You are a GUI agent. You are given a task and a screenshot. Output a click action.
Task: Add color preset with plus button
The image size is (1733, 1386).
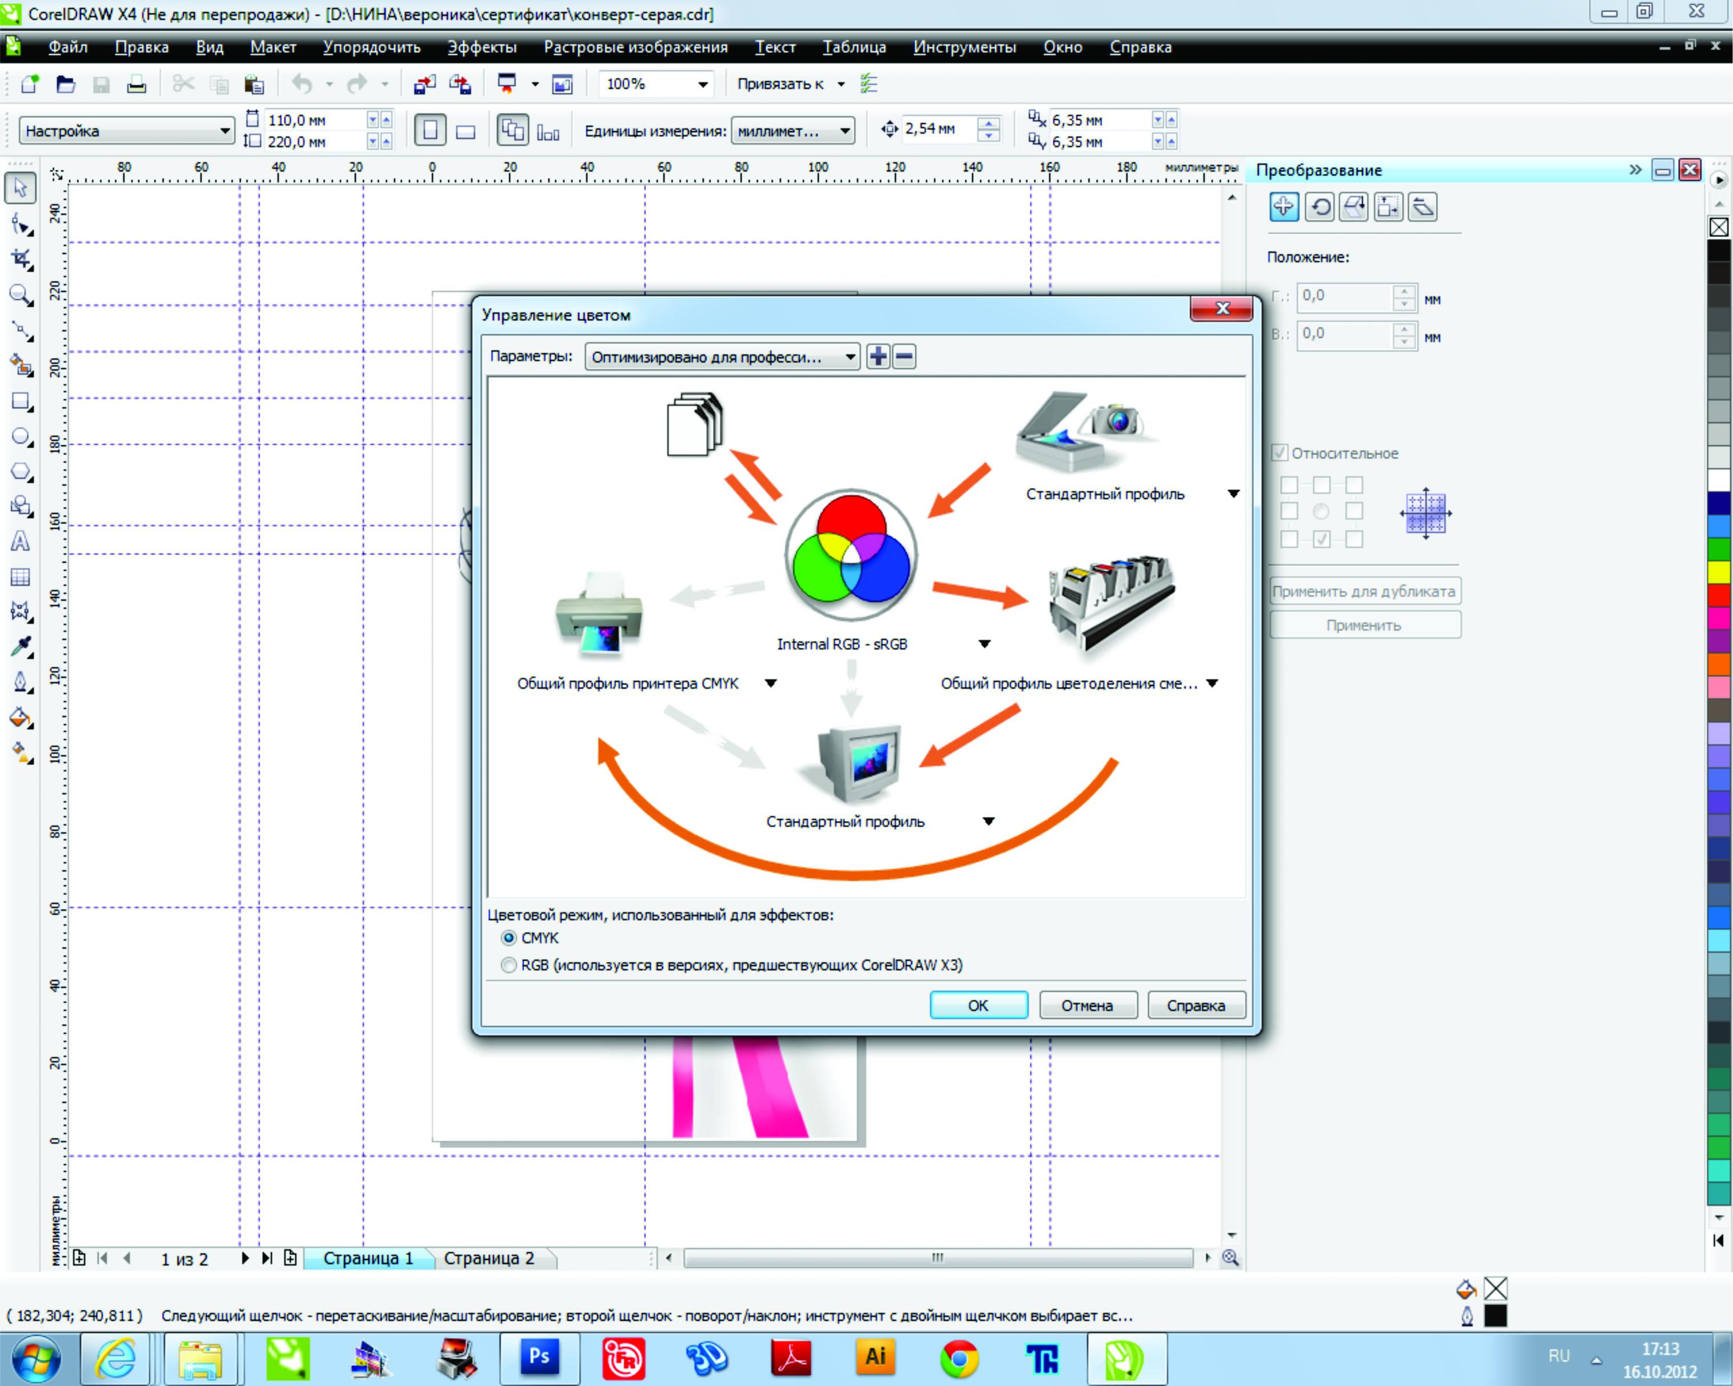(x=879, y=356)
